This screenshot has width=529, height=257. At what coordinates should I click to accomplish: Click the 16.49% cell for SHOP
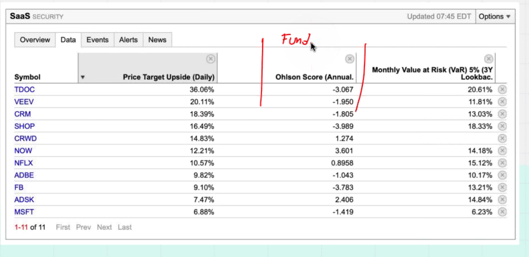pyautogui.click(x=203, y=126)
